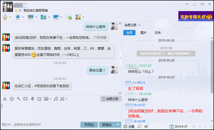The image size is (214, 130).
Task: Go to last history page
Action: pyautogui.click(x=211, y=126)
